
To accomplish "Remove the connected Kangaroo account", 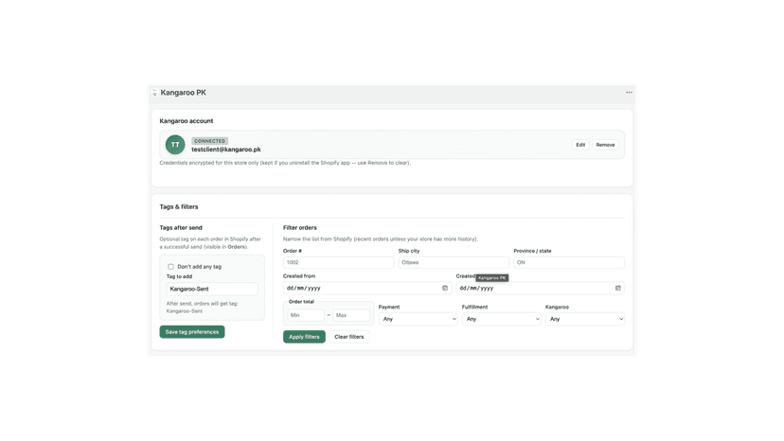I will point(605,145).
